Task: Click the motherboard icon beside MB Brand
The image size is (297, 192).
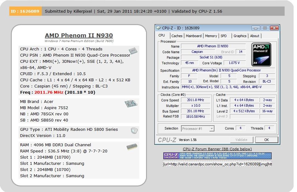Action: click(x=131, y=104)
